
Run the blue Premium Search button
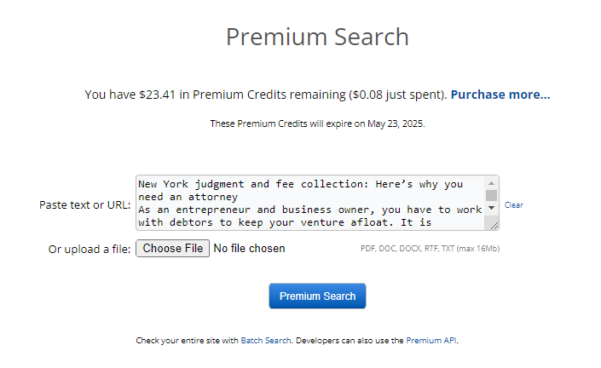[x=317, y=296]
